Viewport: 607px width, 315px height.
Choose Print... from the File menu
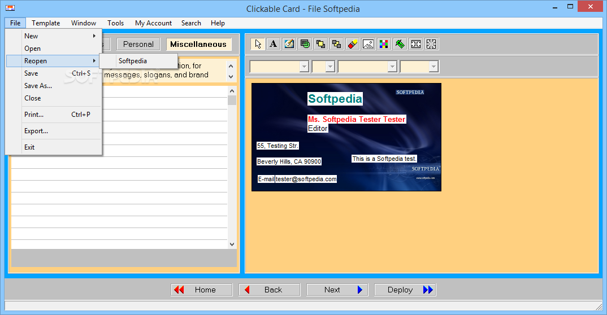(54, 115)
